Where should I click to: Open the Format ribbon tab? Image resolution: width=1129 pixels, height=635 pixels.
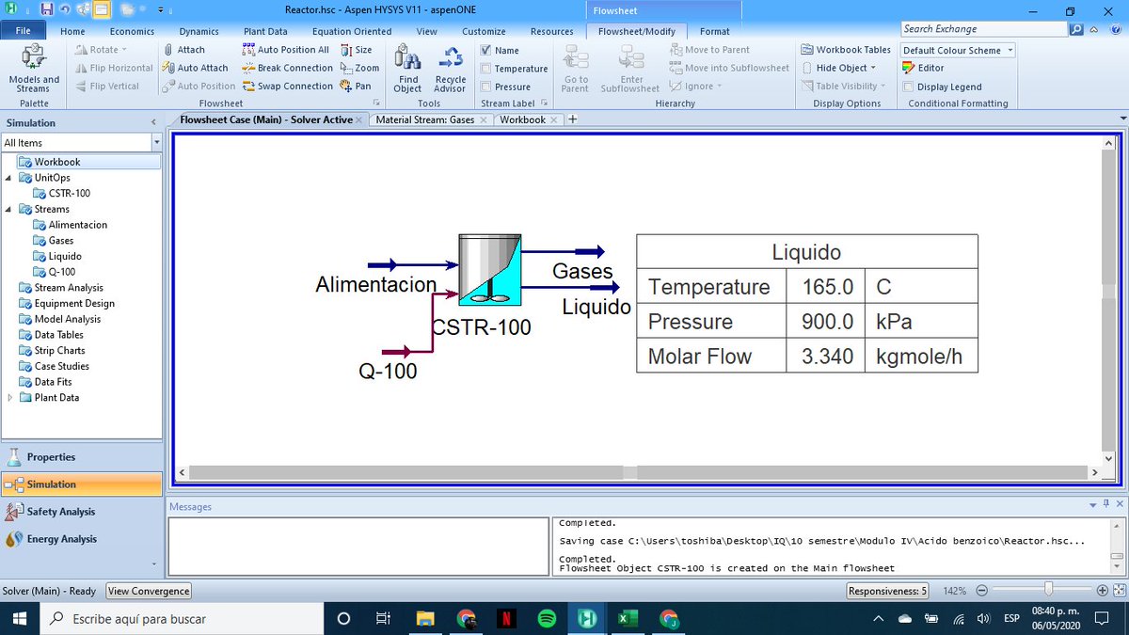(x=715, y=31)
